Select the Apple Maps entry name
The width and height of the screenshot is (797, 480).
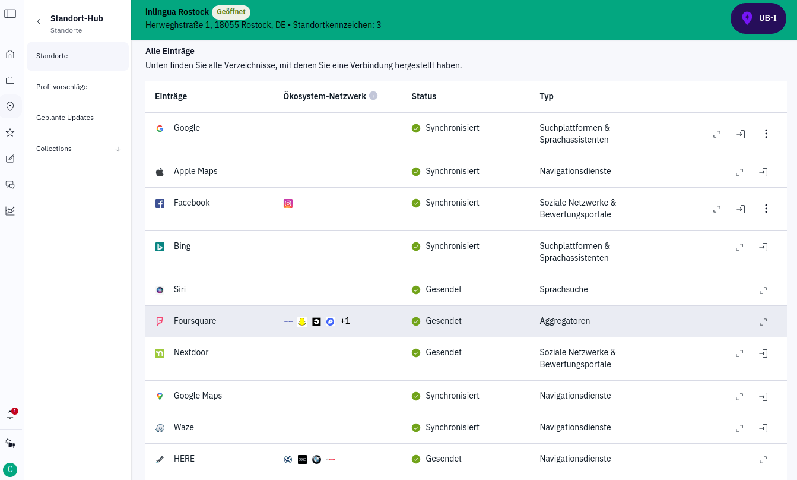click(x=196, y=171)
